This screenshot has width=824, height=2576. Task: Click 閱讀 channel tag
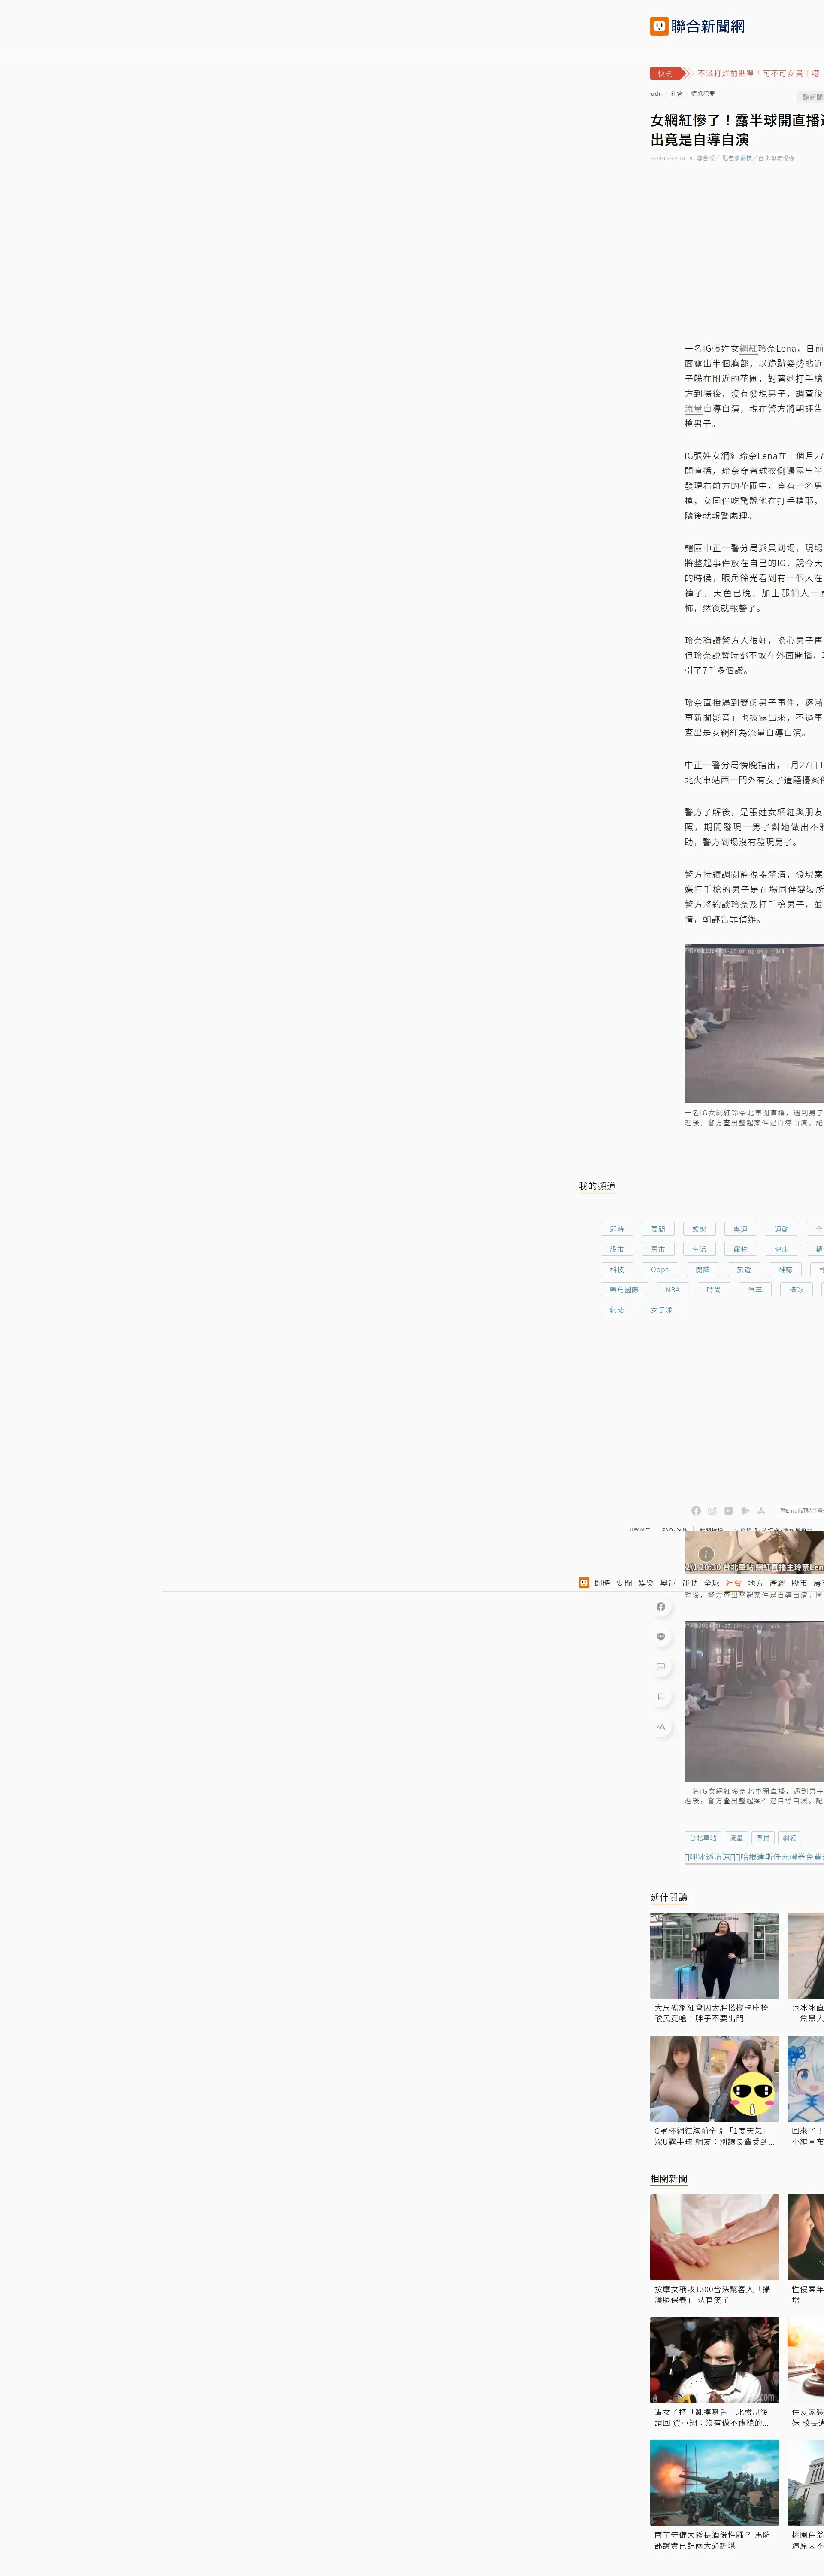703,1269
